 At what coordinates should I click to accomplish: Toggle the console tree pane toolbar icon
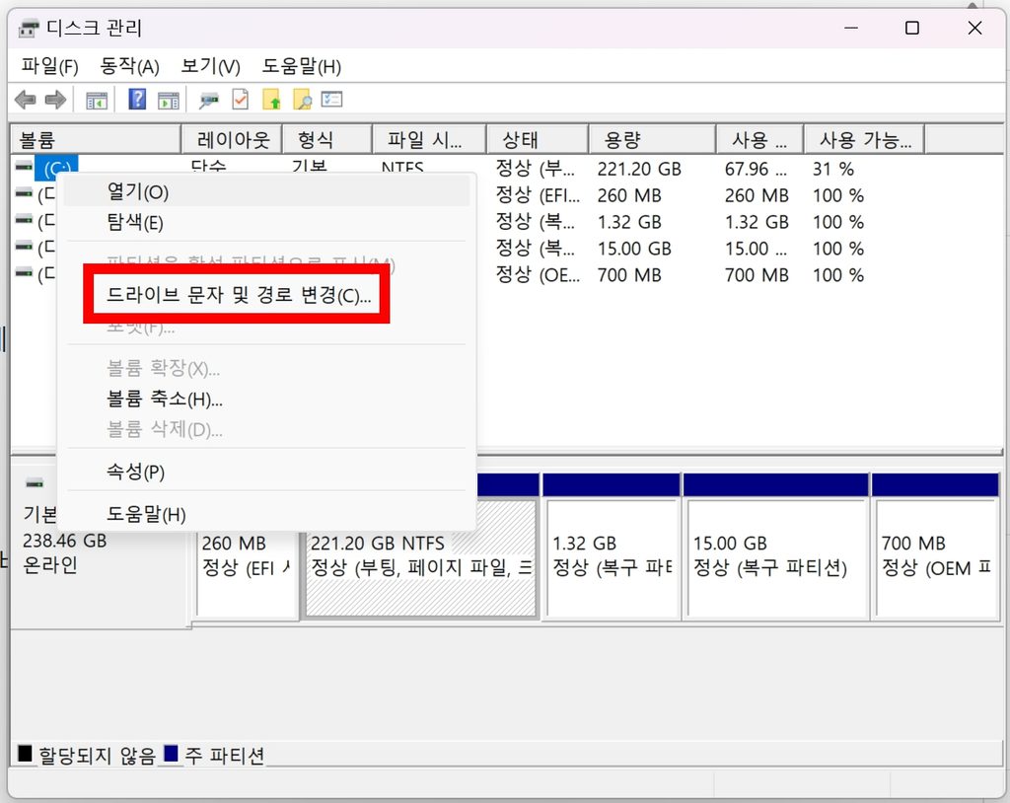tap(97, 101)
